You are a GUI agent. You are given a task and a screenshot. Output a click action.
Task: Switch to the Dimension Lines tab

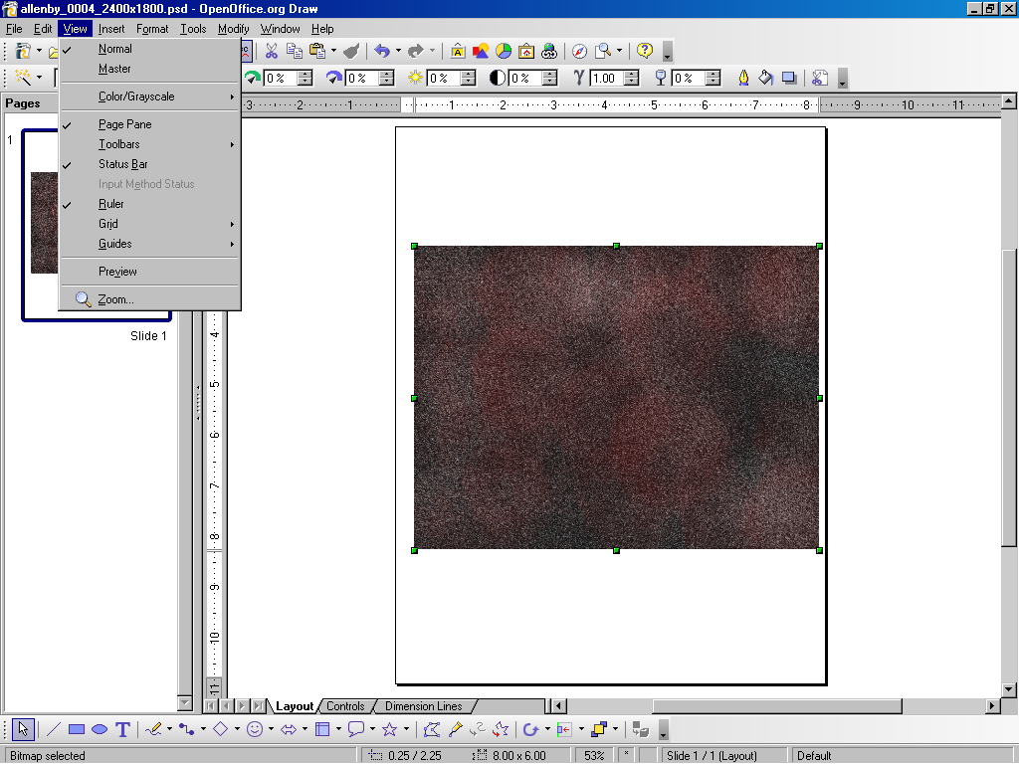(423, 706)
